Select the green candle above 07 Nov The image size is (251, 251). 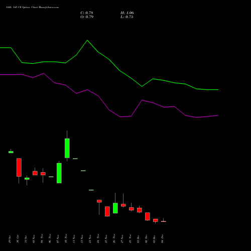(x=59, y=173)
